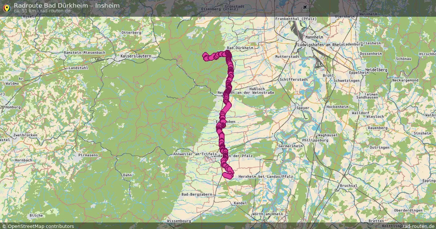436x229 pixels.
Task: Open the title Radroute Bad Dürkheim – Insheim
Action: coord(66,5)
